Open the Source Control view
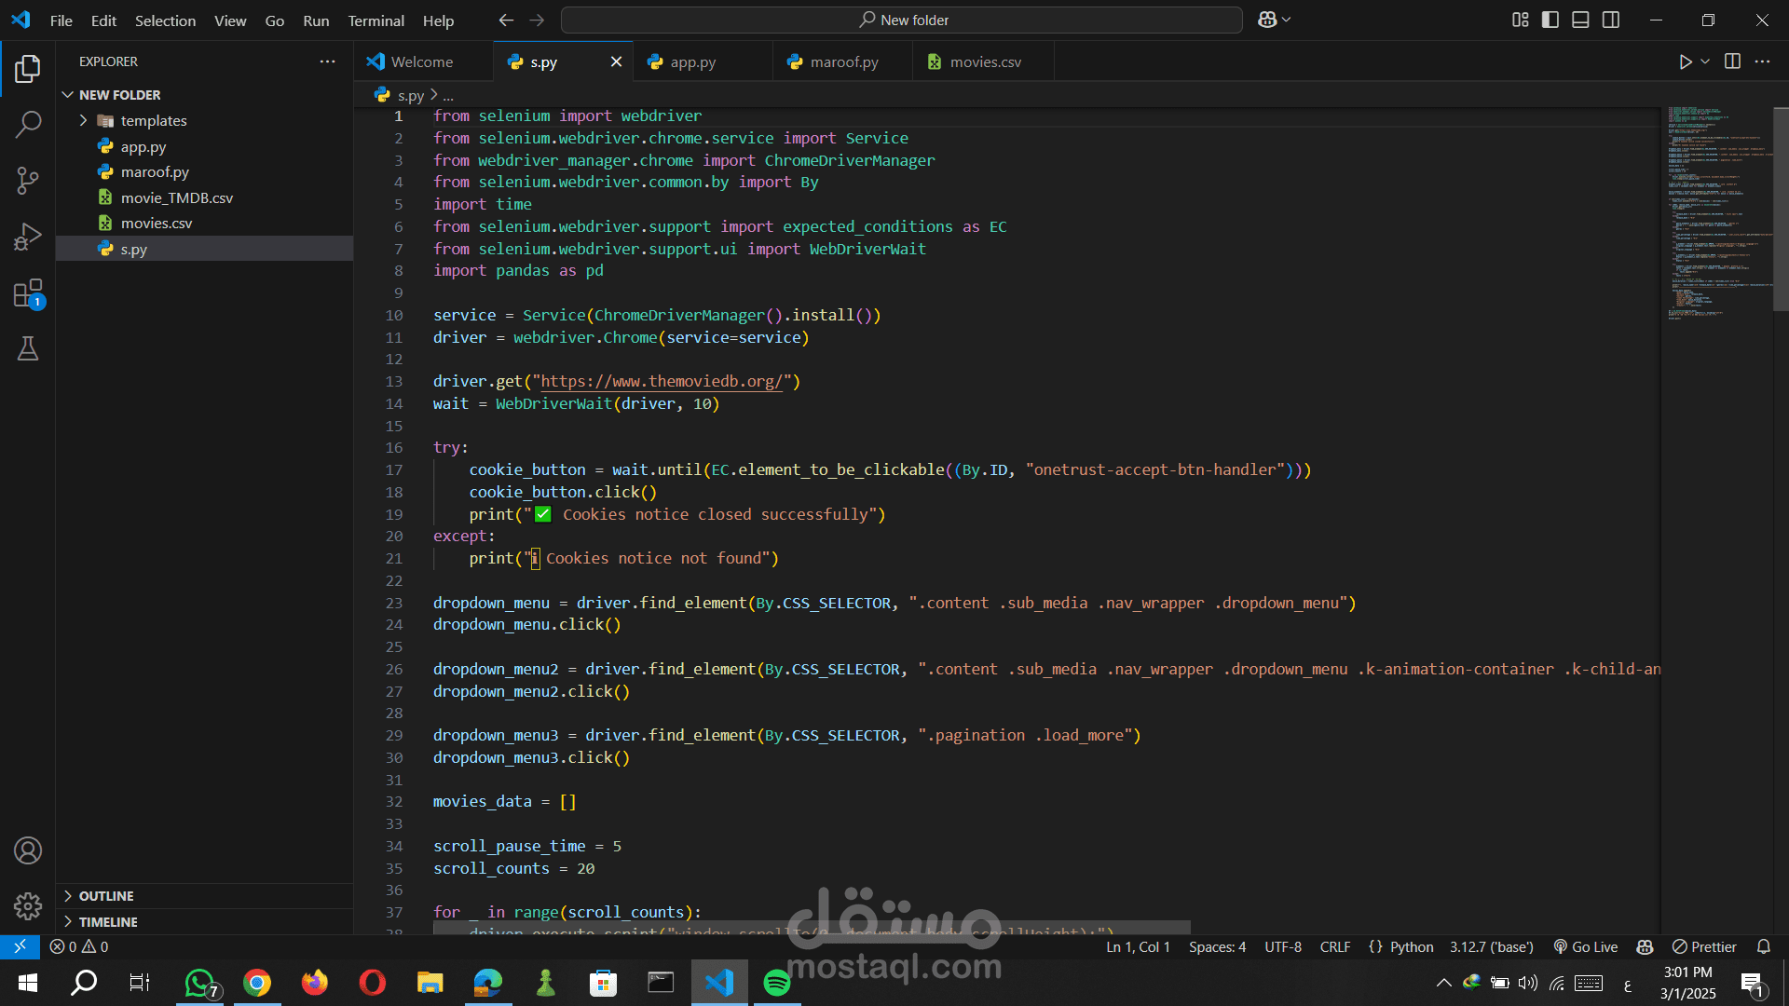Image resolution: width=1789 pixels, height=1006 pixels. tap(28, 180)
